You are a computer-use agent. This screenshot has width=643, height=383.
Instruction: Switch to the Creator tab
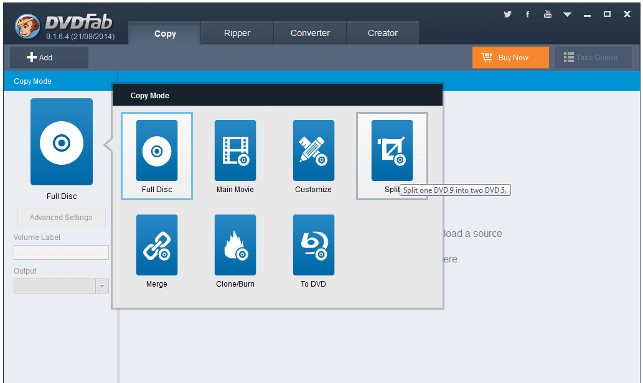[x=382, y=32]
